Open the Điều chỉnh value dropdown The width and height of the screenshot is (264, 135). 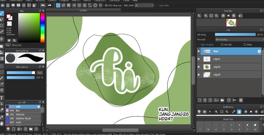click(x=144, y=5)
